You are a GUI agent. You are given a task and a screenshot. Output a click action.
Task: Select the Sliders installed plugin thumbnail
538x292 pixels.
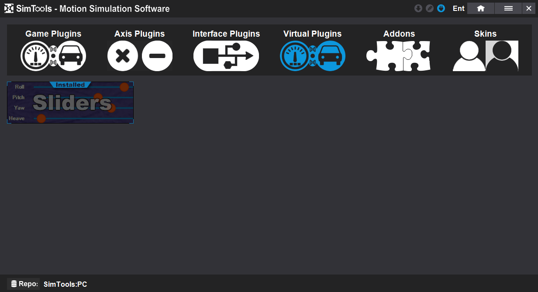coord(70,103)
